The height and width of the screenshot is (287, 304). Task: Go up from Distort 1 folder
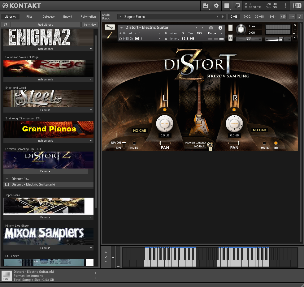pos(7,179)
